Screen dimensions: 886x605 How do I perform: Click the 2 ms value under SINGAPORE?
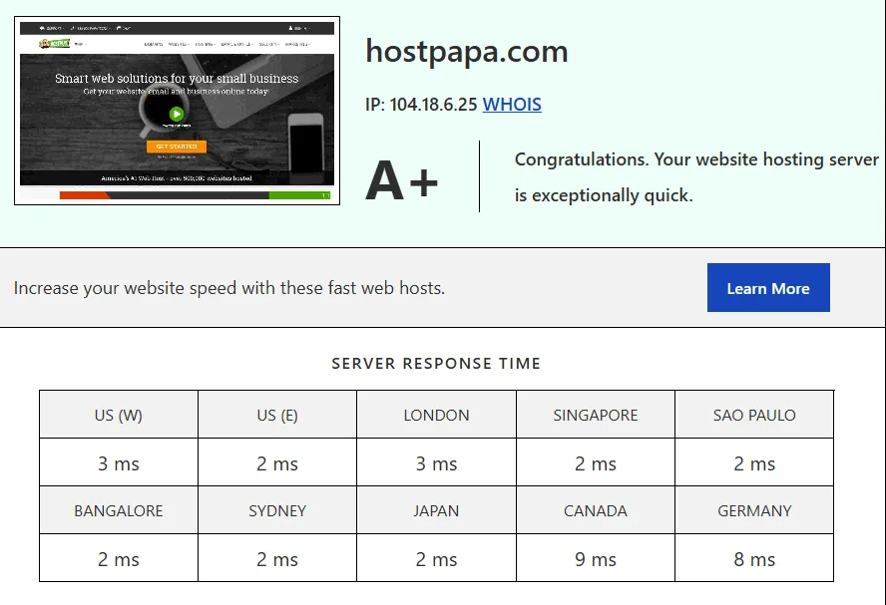pos(596,463)
